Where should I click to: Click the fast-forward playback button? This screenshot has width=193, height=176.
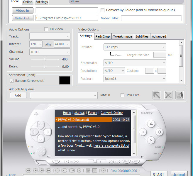point(48,170)
